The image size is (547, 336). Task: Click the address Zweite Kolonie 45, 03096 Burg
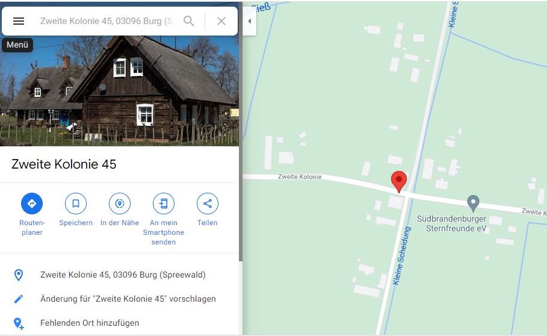[x=123, y=275]
